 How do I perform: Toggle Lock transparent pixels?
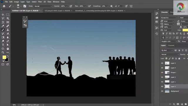point(167,58)
